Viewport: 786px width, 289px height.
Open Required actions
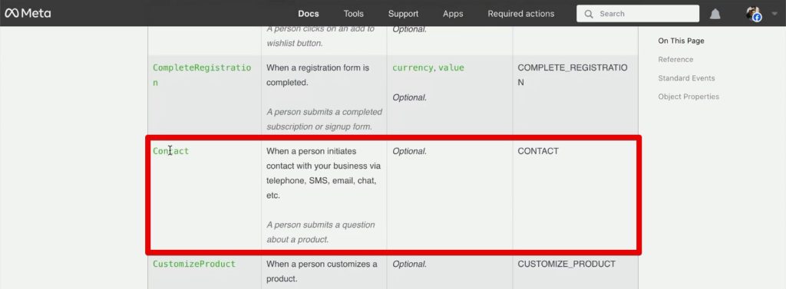click(x=521, y=14)
